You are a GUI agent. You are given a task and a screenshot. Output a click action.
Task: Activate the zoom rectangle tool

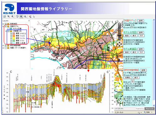coord(17,16)
